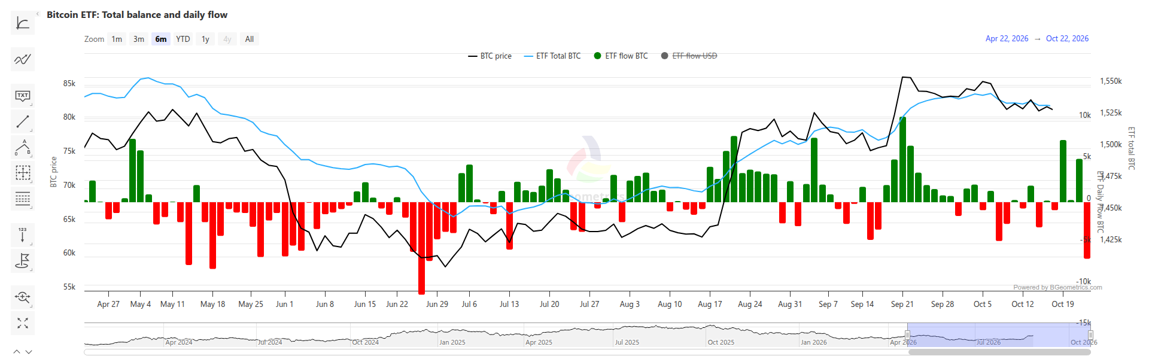Viewport: 1149px width, 359px height.
Task: Expand flag tool submenu arrow
Action: [32, 269]
